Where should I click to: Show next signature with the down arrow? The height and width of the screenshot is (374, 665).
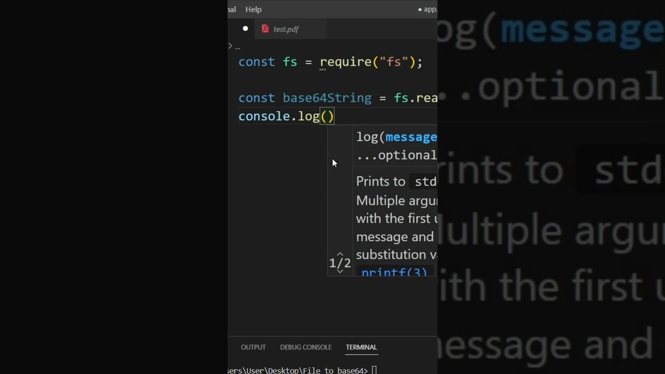340,271
